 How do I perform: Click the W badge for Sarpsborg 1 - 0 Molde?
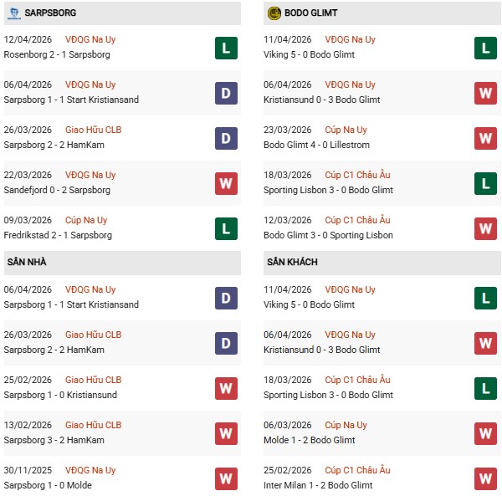(226, 478)
